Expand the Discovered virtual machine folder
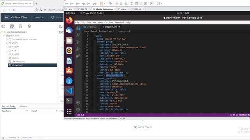The image size is (250, 140). tap(7, 39)
